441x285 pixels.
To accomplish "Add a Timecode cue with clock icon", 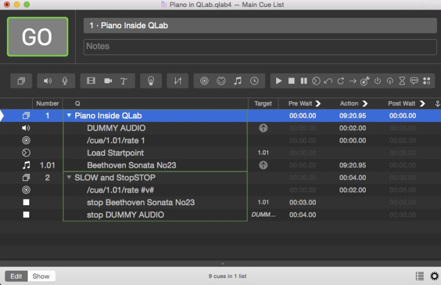I will [x=254, y=81].
